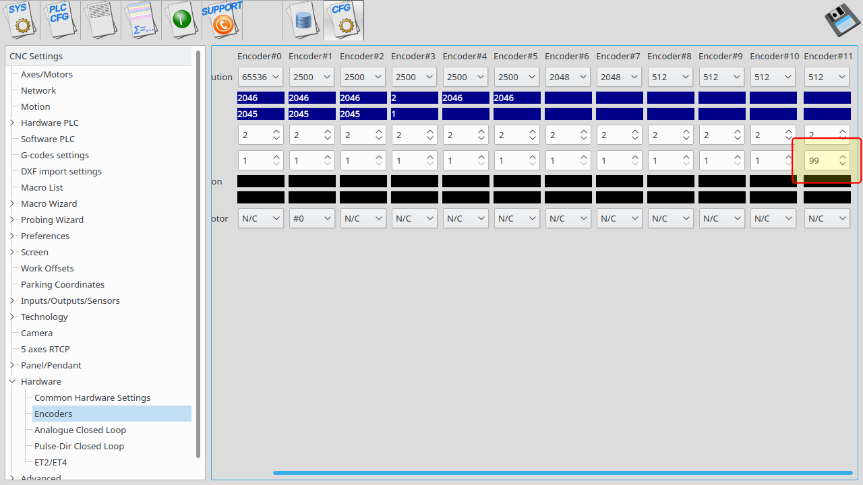
Task: Select ET2/ET4 under Hardware
Action: pos(51,462)
